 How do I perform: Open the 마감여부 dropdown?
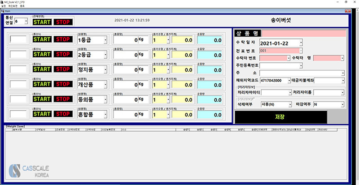(x=342, y=104)
